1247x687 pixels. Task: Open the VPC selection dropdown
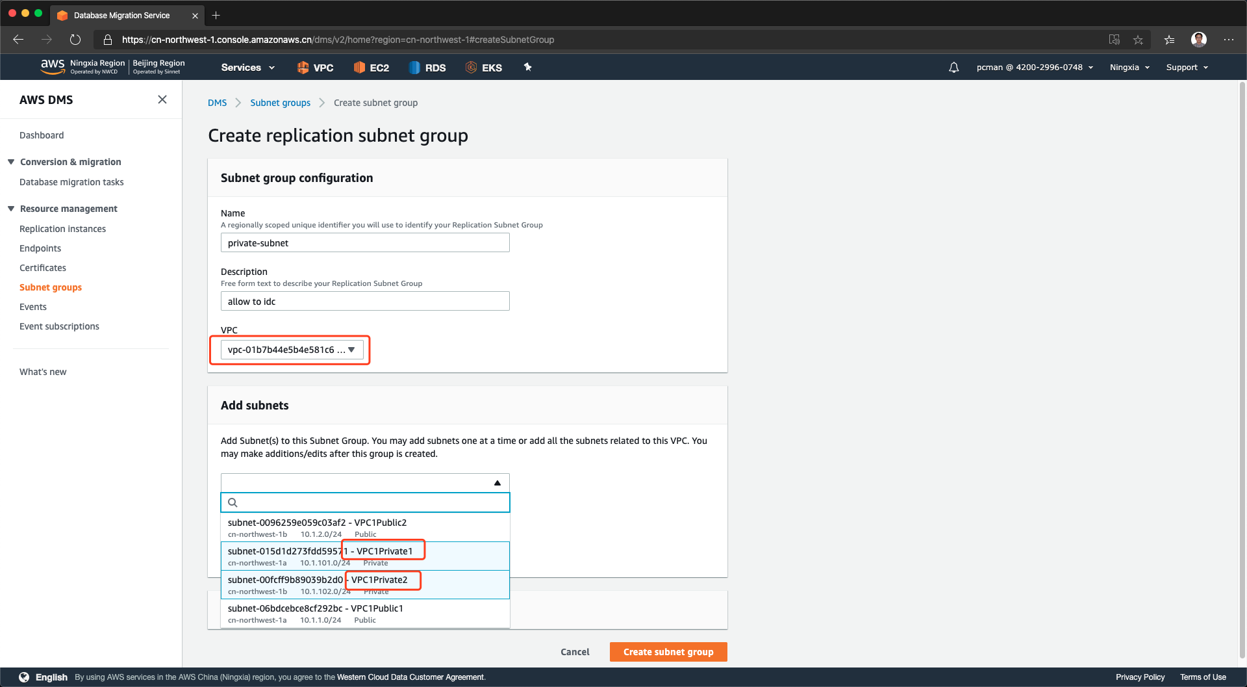point(291,350)
